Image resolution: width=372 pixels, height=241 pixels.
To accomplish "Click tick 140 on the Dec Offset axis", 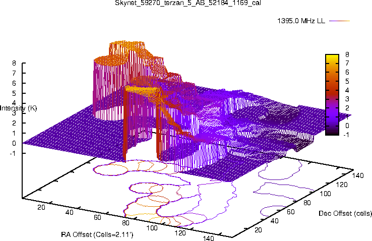I will pyautogui.click(x=358, y=175).
